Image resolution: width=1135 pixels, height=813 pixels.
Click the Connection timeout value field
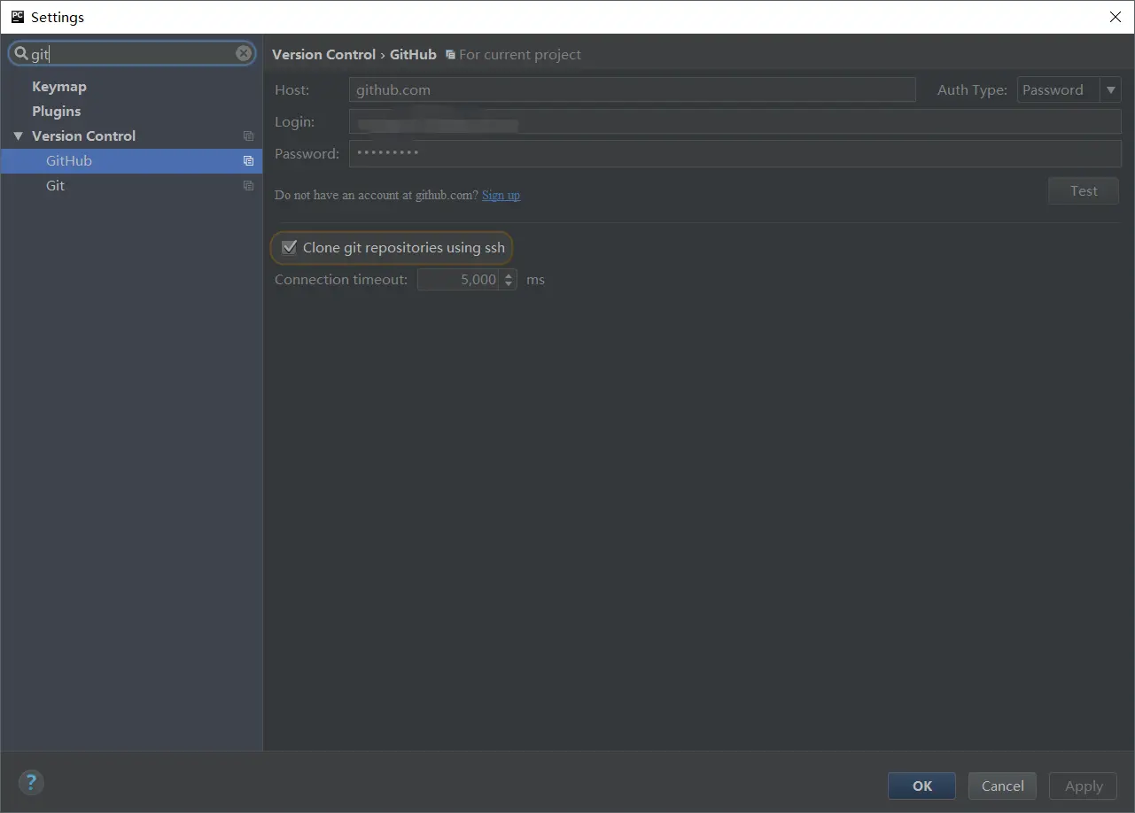point(459,279)
